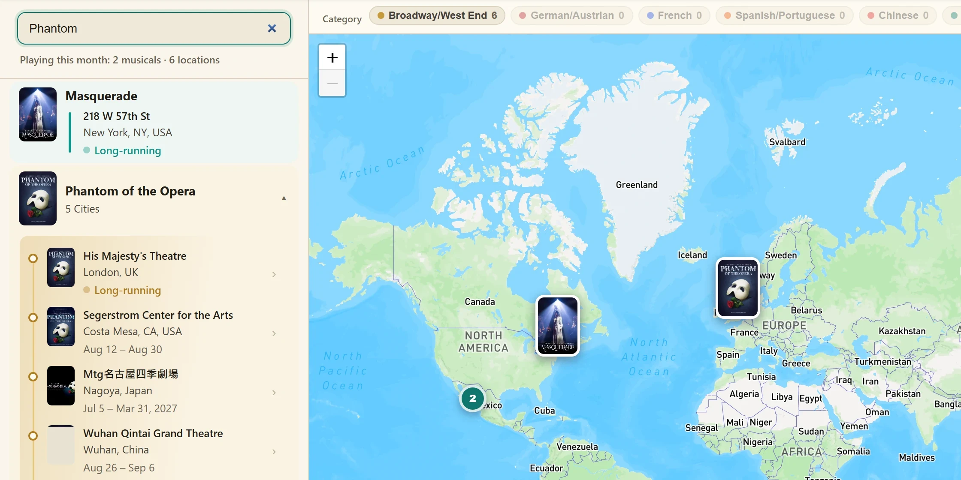
Task: Click the Nagoya venue poster thumbnail
Action: 61,386
